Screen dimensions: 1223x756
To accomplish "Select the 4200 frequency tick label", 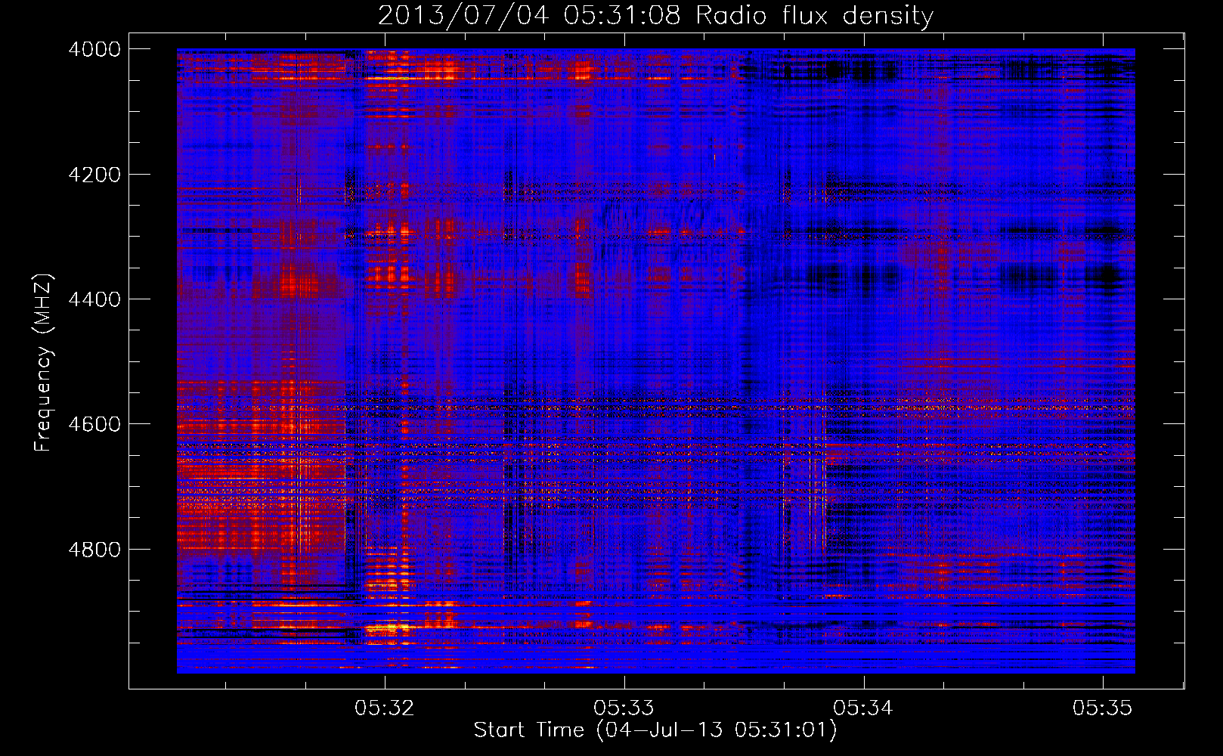I will (x=94, y=174).
